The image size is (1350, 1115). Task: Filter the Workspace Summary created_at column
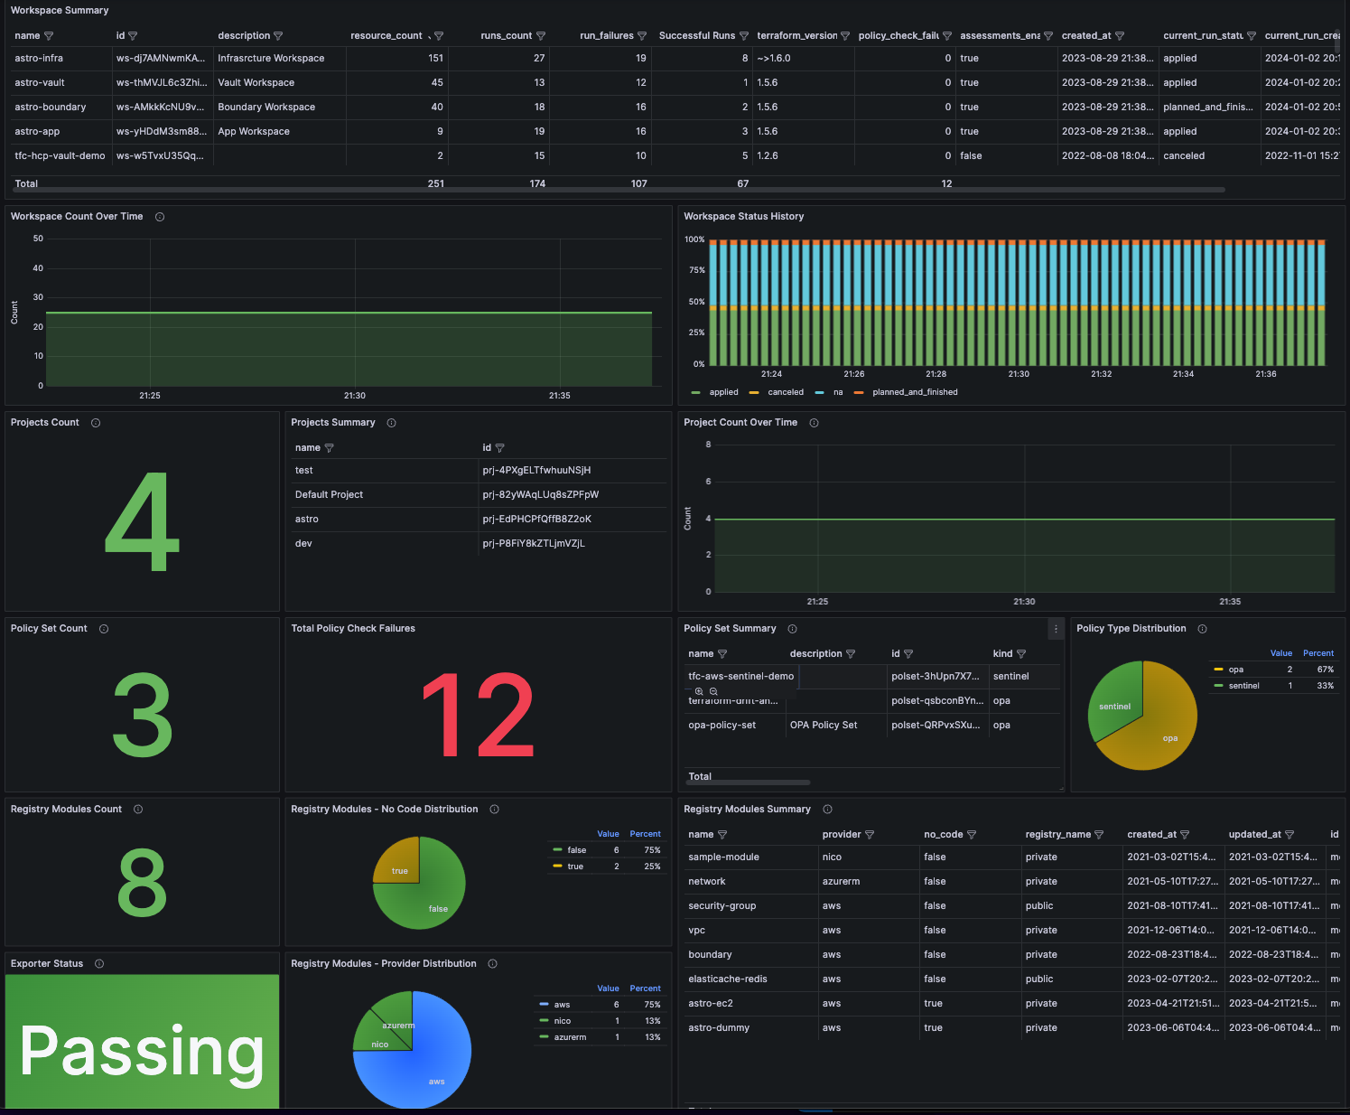1120,36
